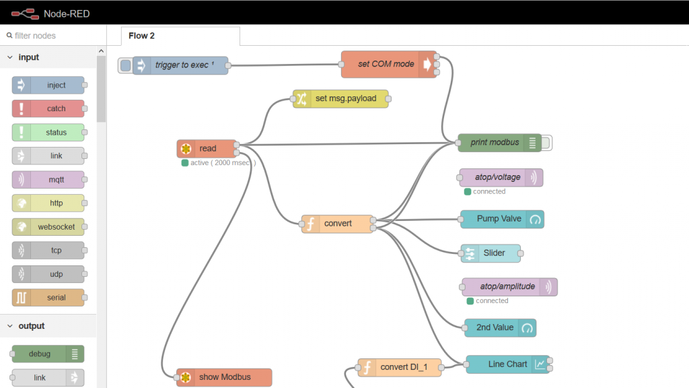Click the Slider node sliders icon
The width and height of the screenshot is (689, 388).
tap(470, 253)
